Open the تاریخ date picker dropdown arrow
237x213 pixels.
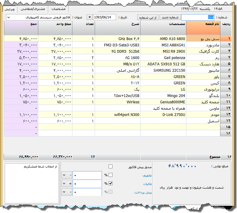90,17
